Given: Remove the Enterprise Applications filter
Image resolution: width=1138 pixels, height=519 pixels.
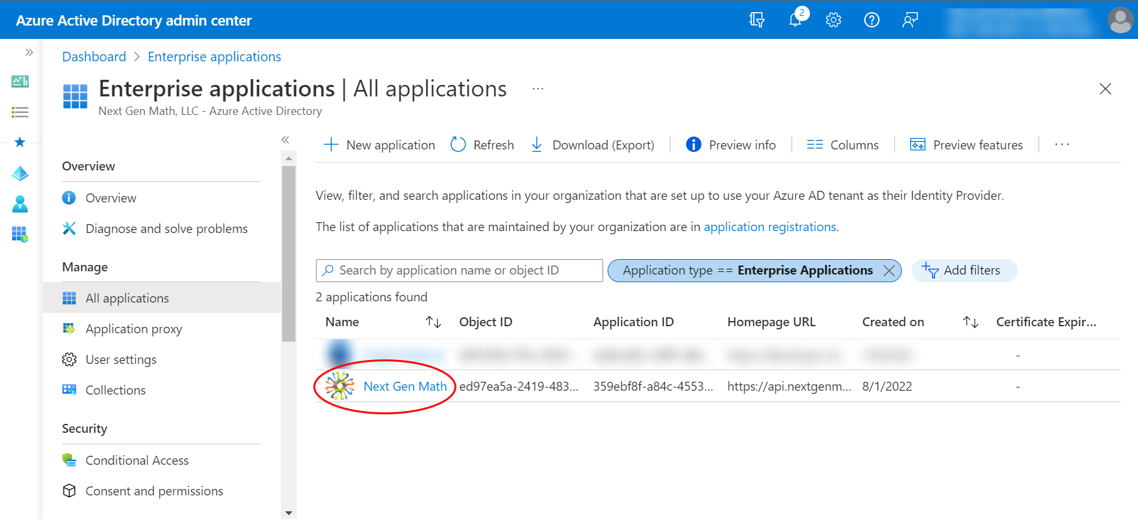Looking at the screenshot, I should pos(888,271).
